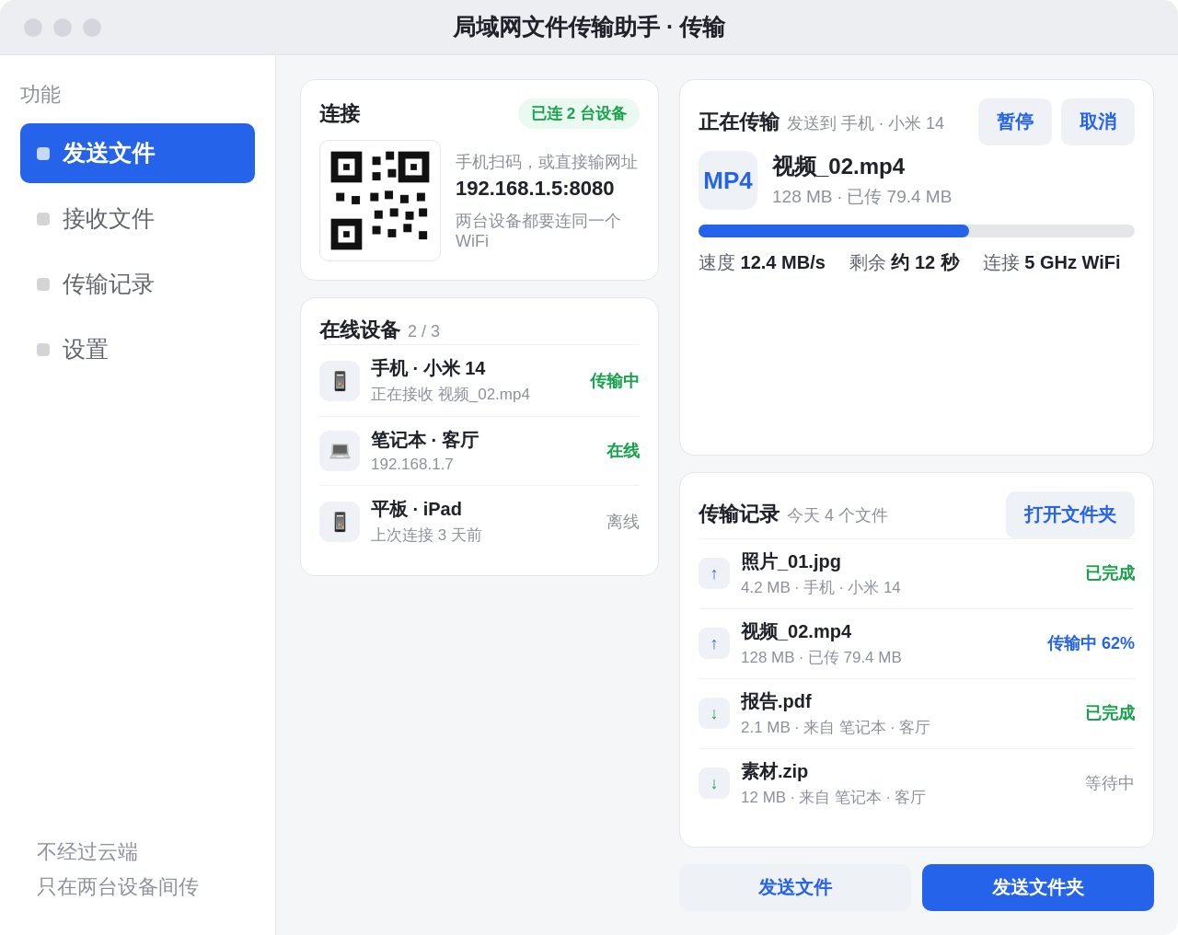The width and height of the screenshot is (1178, 935).
Task: Click the 传输中 status of 小米 14
Action: [615, 381]
